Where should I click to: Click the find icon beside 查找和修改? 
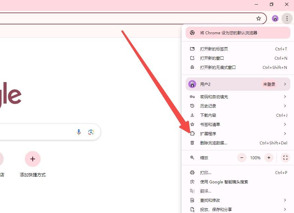click(192, 200)
